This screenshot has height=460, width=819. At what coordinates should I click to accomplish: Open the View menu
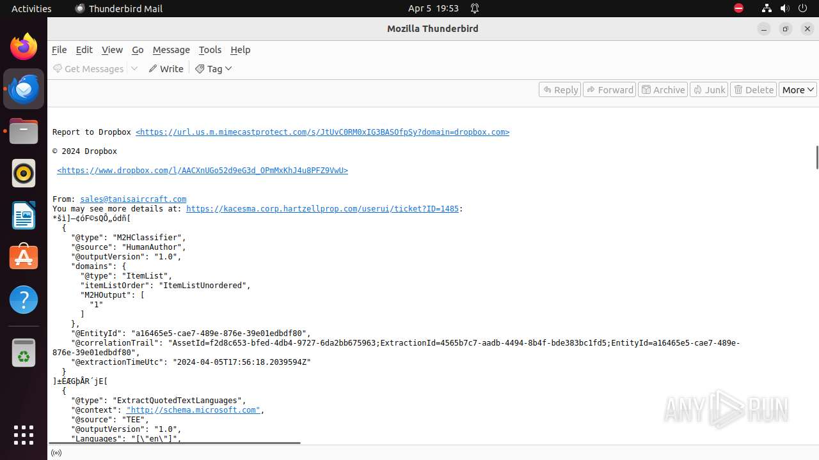112,49
